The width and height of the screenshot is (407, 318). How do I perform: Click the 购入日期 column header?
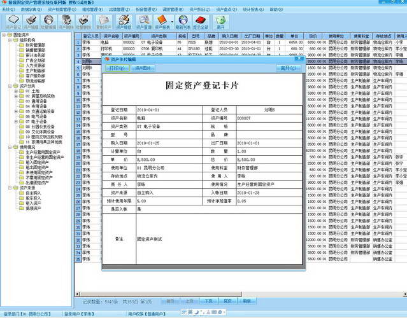point(230,36)
